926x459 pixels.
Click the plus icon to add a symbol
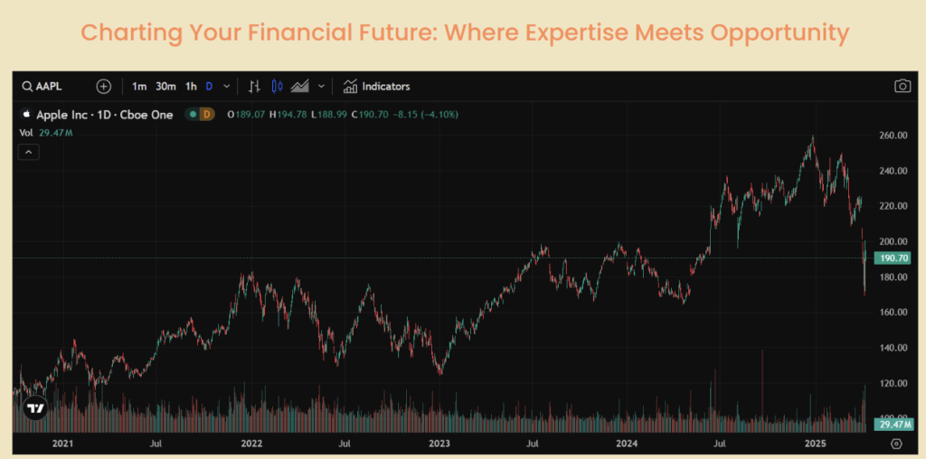click(x=104, y=87)
